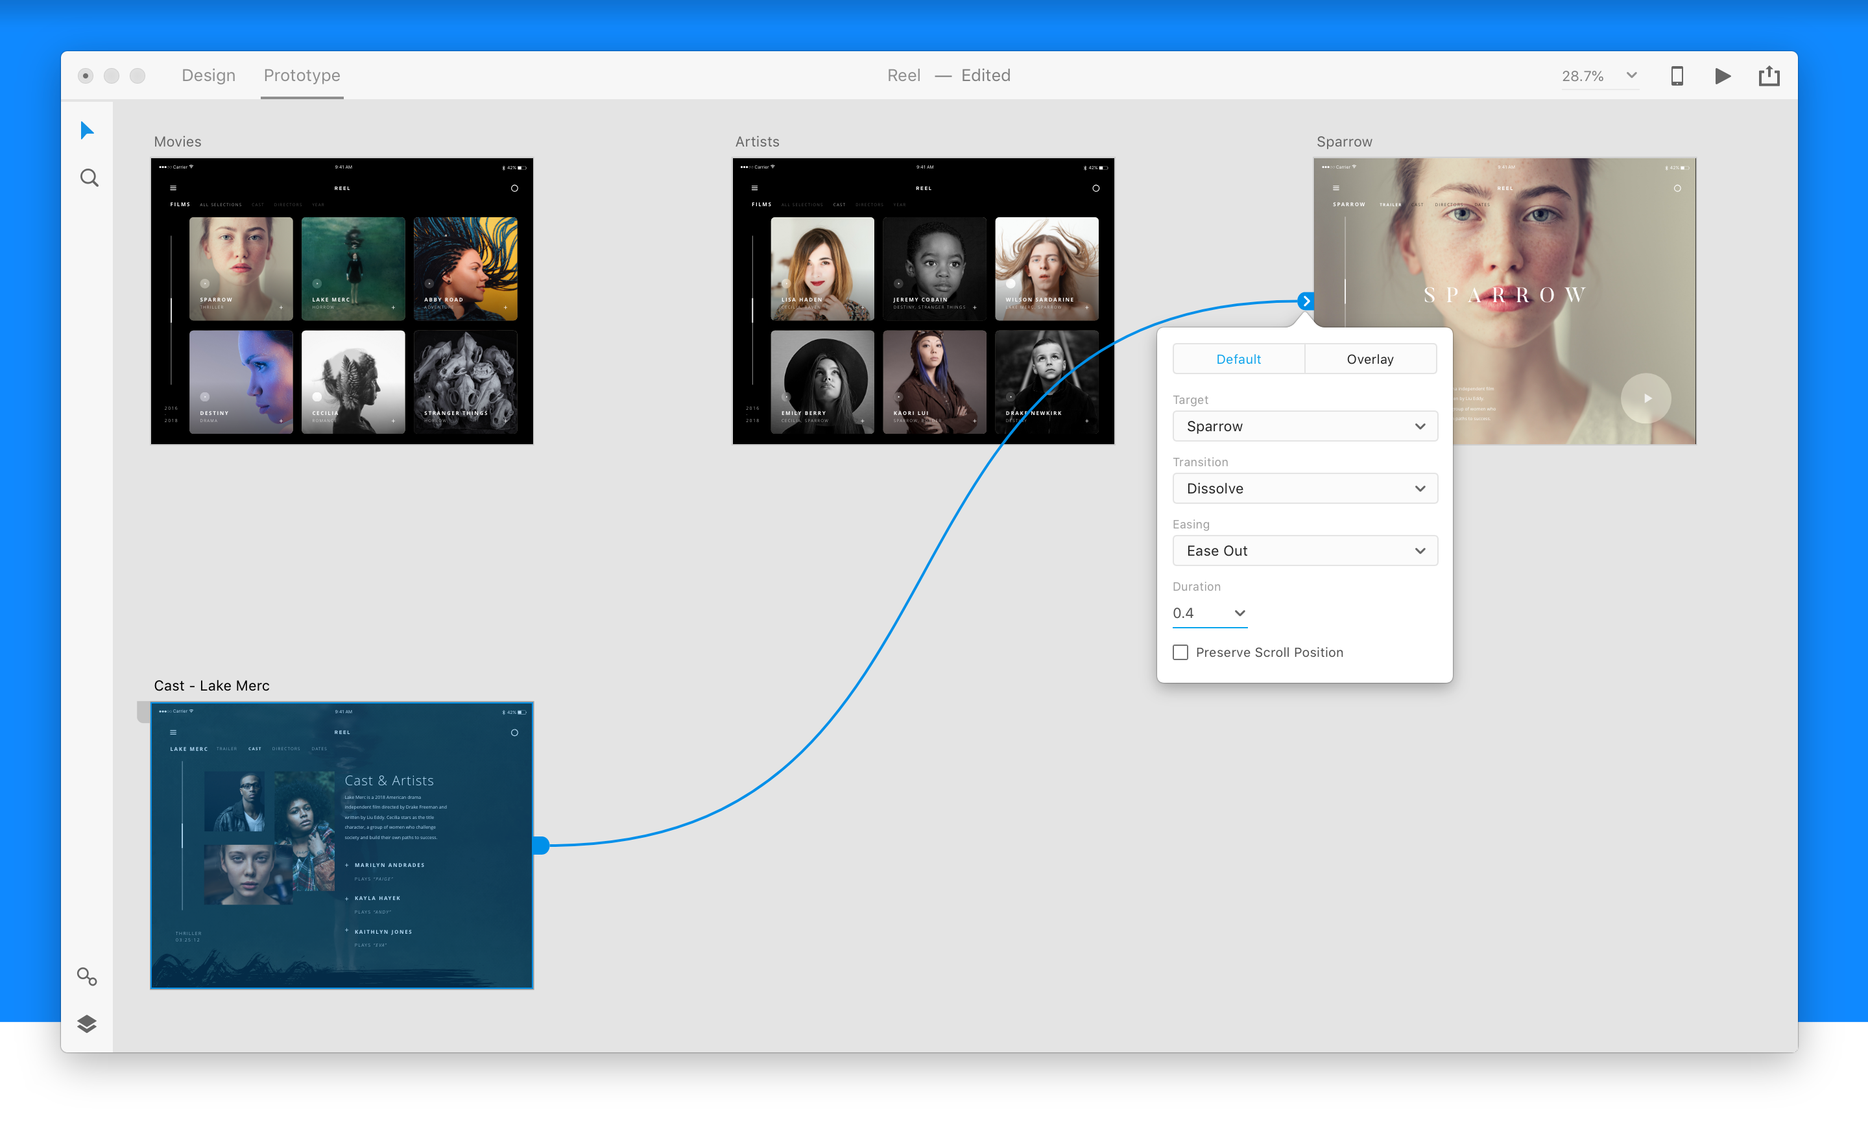The height and width of the screenshot is (1138, 1868).
Task: Click the share prototype icon
Action: [x=1769, y=76]
